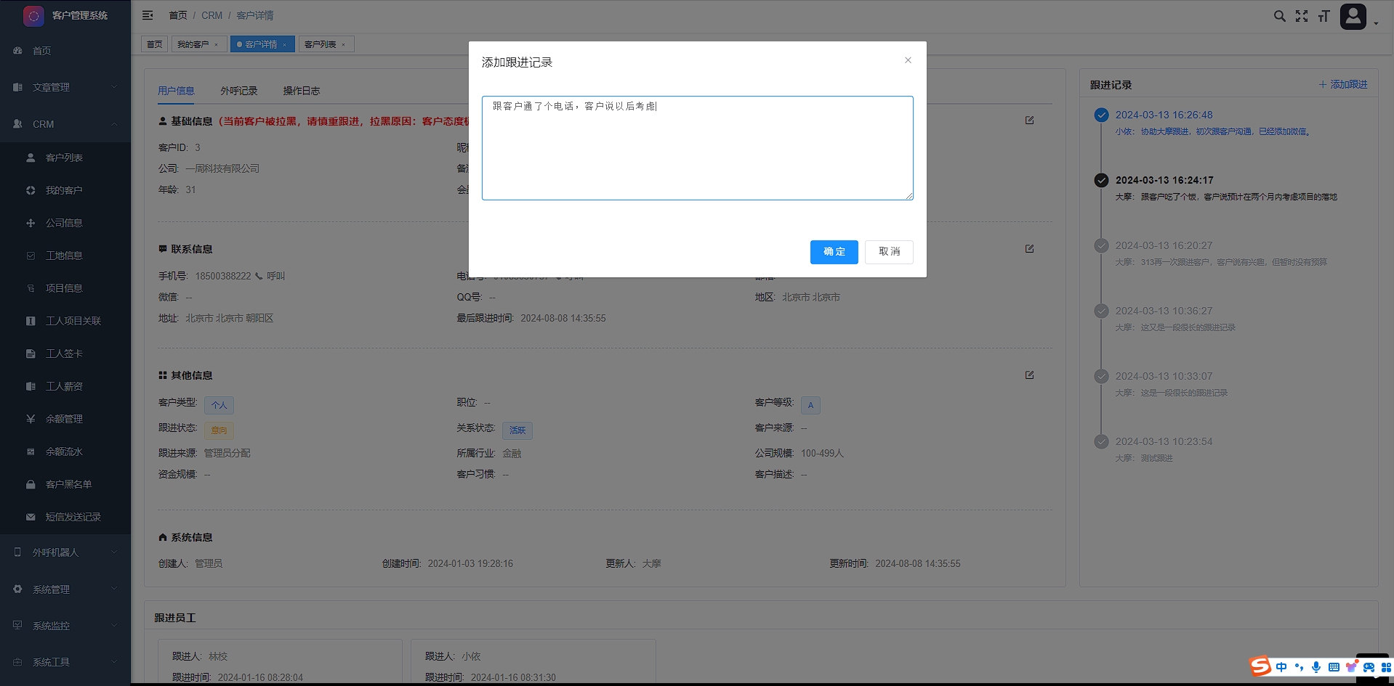The height and width of the screenshot is (686, 1394).
Task: Open the user avatar dropdown
Action: (x=1358, y=17)
